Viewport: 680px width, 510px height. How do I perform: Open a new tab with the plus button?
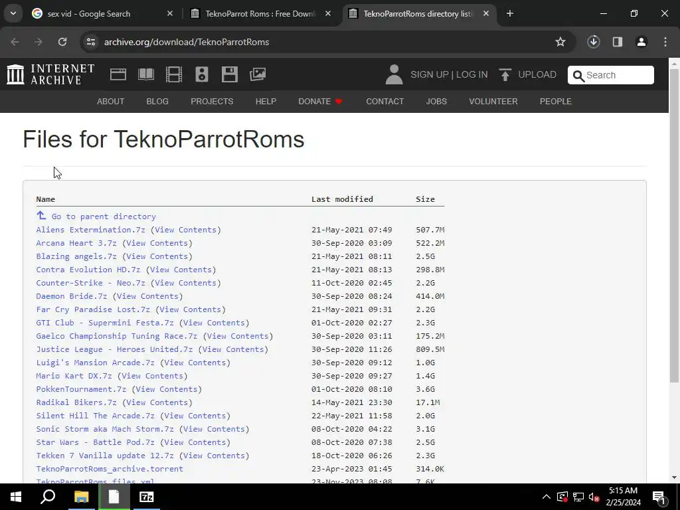pyautogui.click(x=510, y=13)
